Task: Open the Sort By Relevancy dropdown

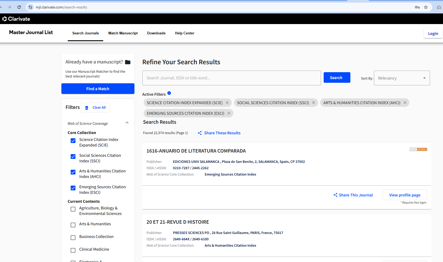Action: point(402,78)
